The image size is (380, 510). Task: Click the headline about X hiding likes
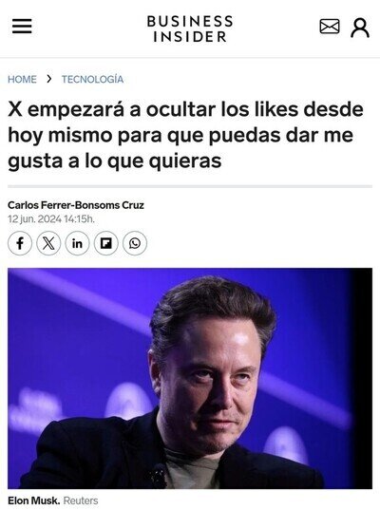pyautogui.click(x=185, y=135)
